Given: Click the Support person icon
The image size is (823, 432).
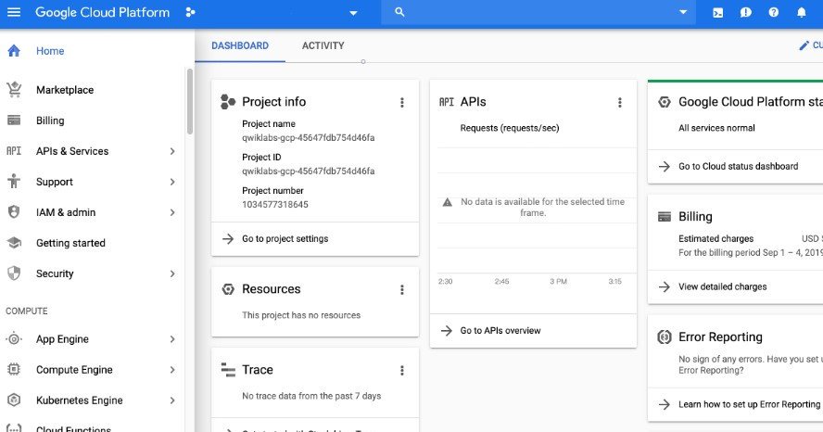Looking at the screenshot, I should click(x=14, y=181).
